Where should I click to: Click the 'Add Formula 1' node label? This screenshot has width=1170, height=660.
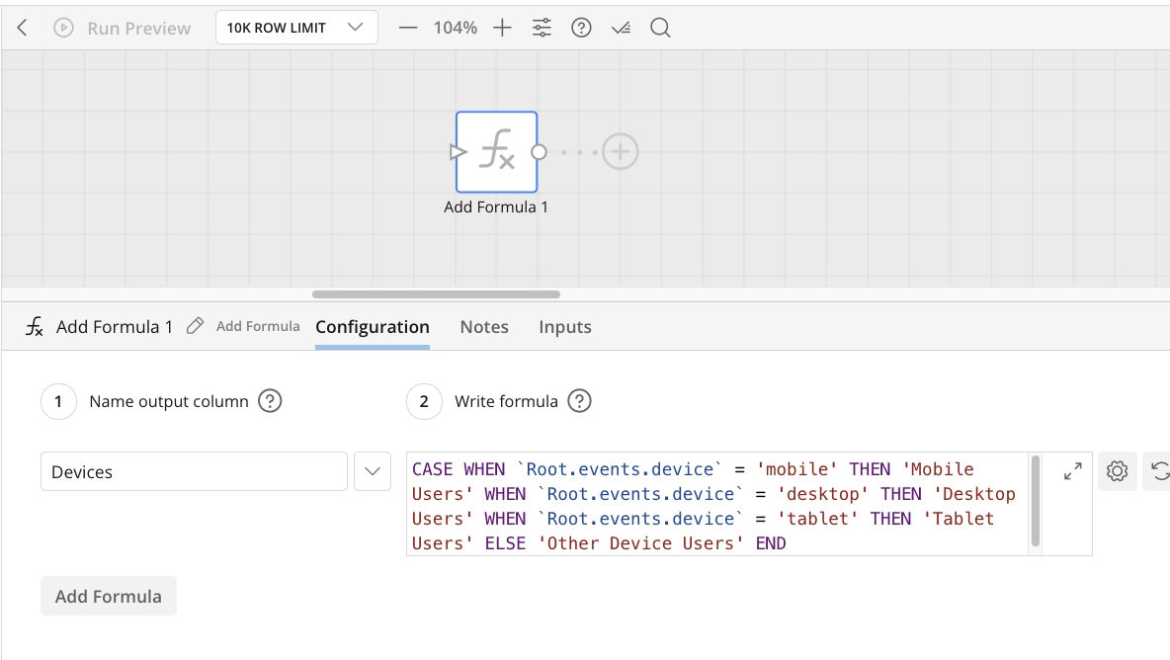[x=496, y=207]
